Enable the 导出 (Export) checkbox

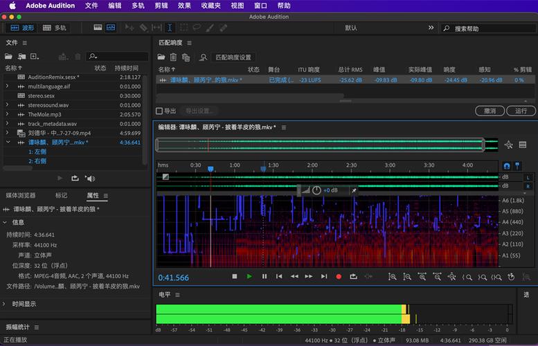(159, 111)
